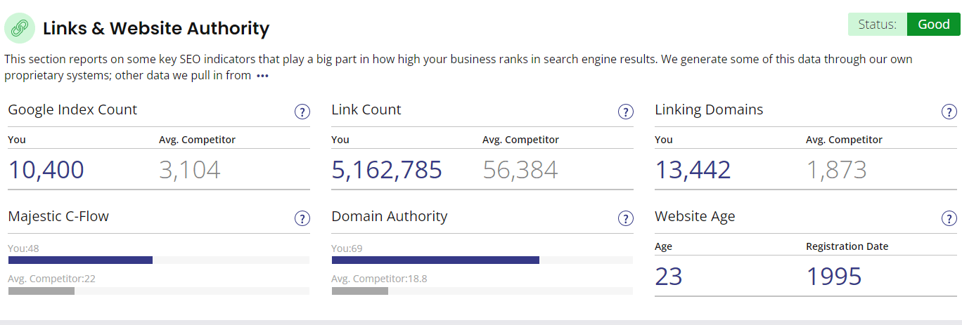
Task: Open help for Domain Authority
Action: coord(625,219)
